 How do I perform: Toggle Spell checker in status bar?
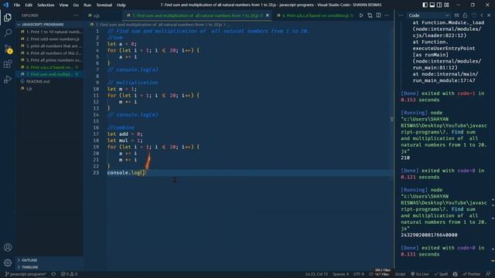click(x=441, y=274)
